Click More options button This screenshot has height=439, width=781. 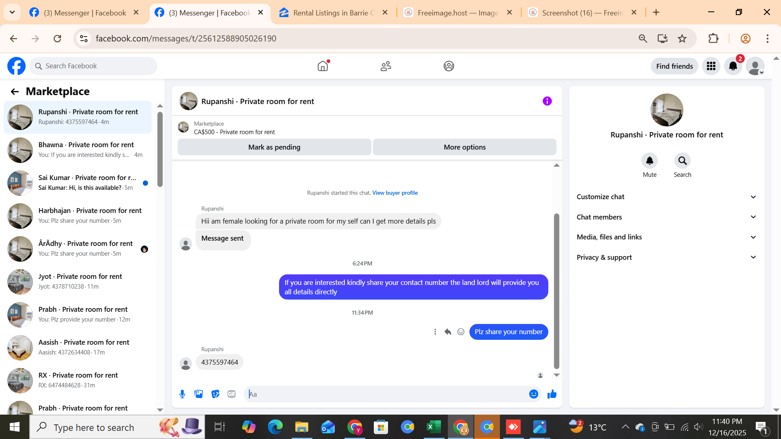coord(465,147)
